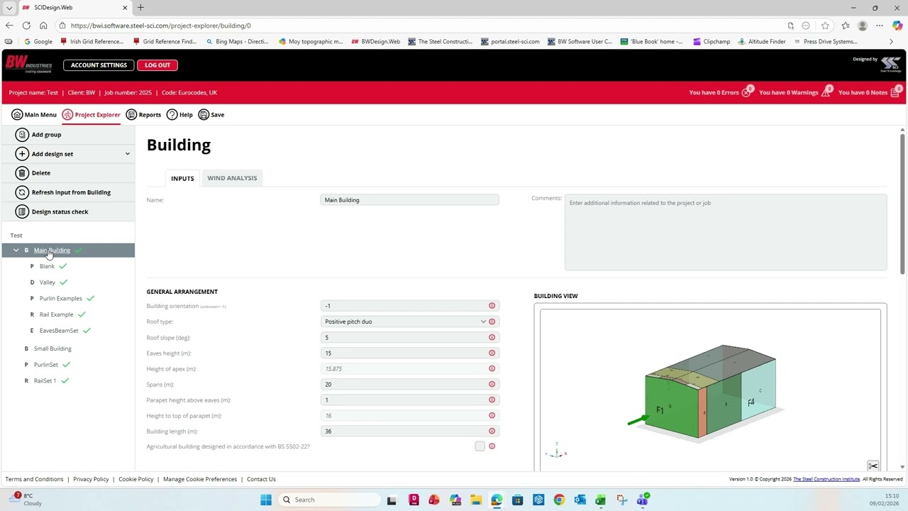Select the Valley tree item
The width and height of the screenshot is (908, 511).
(48, 282)
